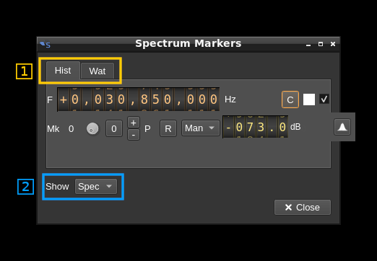This screenshot has height=261, width=377.
Task: Click the plus sign of frequency display
Action: pyautogui.click(x=64, y=99)
